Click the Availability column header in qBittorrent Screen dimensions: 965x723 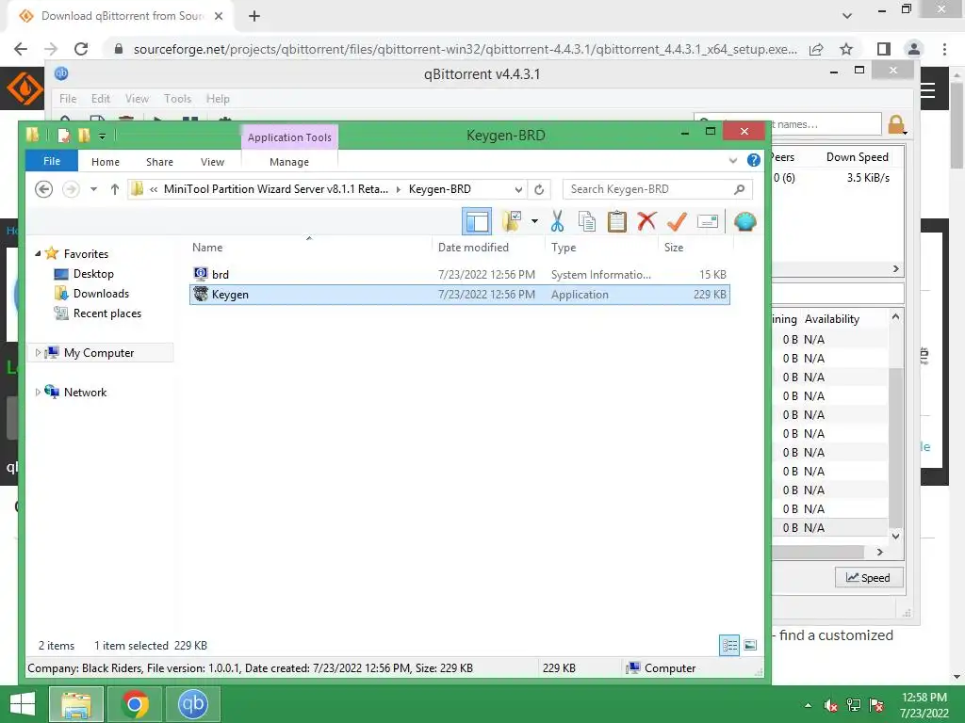(831, 318)
